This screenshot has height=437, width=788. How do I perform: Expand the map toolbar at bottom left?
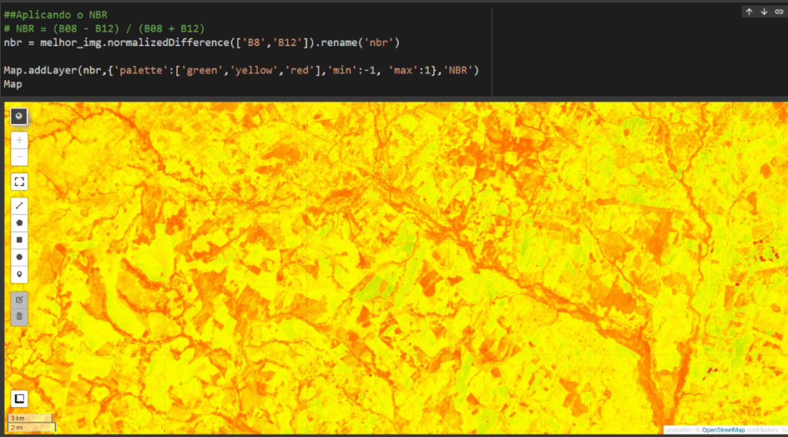pyautogui.click(x=19, y=399)
